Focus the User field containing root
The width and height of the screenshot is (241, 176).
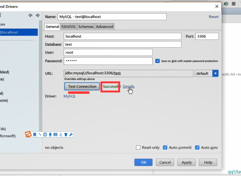pos(108,53)
